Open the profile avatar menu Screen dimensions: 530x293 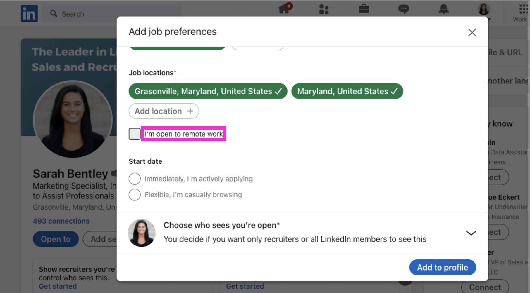(483, 10)
